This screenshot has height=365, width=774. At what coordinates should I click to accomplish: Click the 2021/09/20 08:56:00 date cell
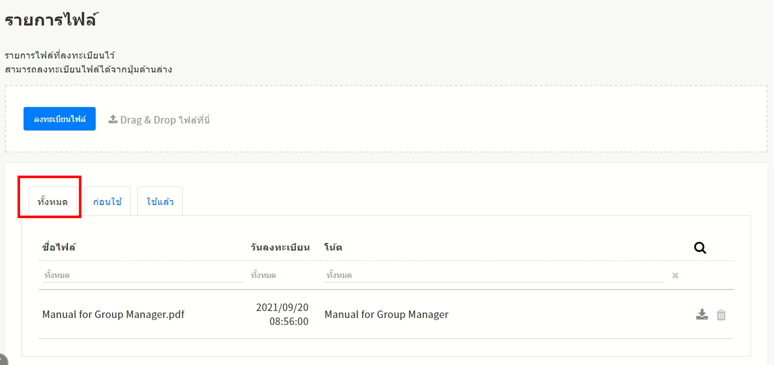coord(282,314)
